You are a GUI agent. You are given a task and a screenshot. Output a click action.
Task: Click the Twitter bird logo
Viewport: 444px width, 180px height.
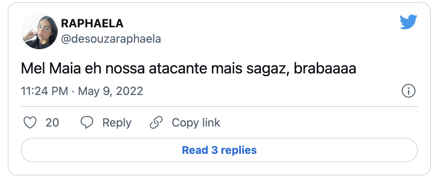tap(408, 23)
